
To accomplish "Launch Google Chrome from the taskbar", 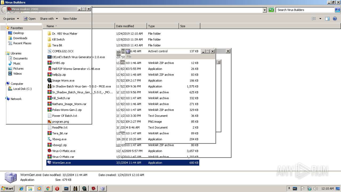I will click(48, 189).
